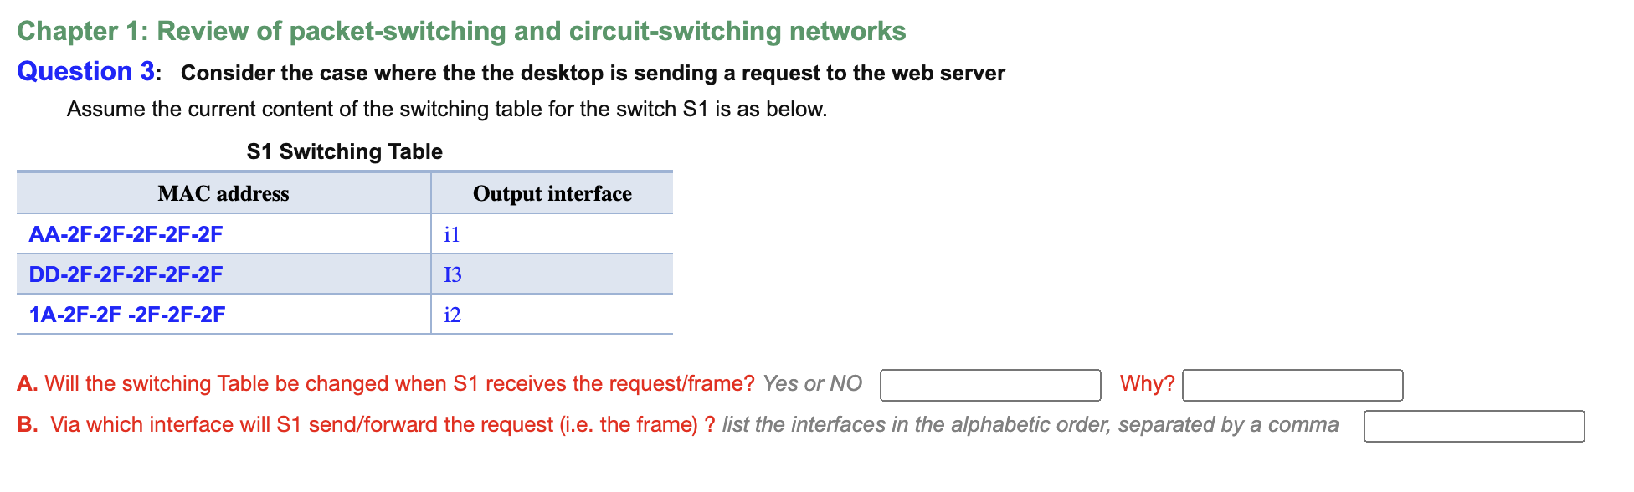The image size is (1634, 492).
Task: Select the MAC address AA-2F-2F-2F-2F-2F
Action: (126, 234)
